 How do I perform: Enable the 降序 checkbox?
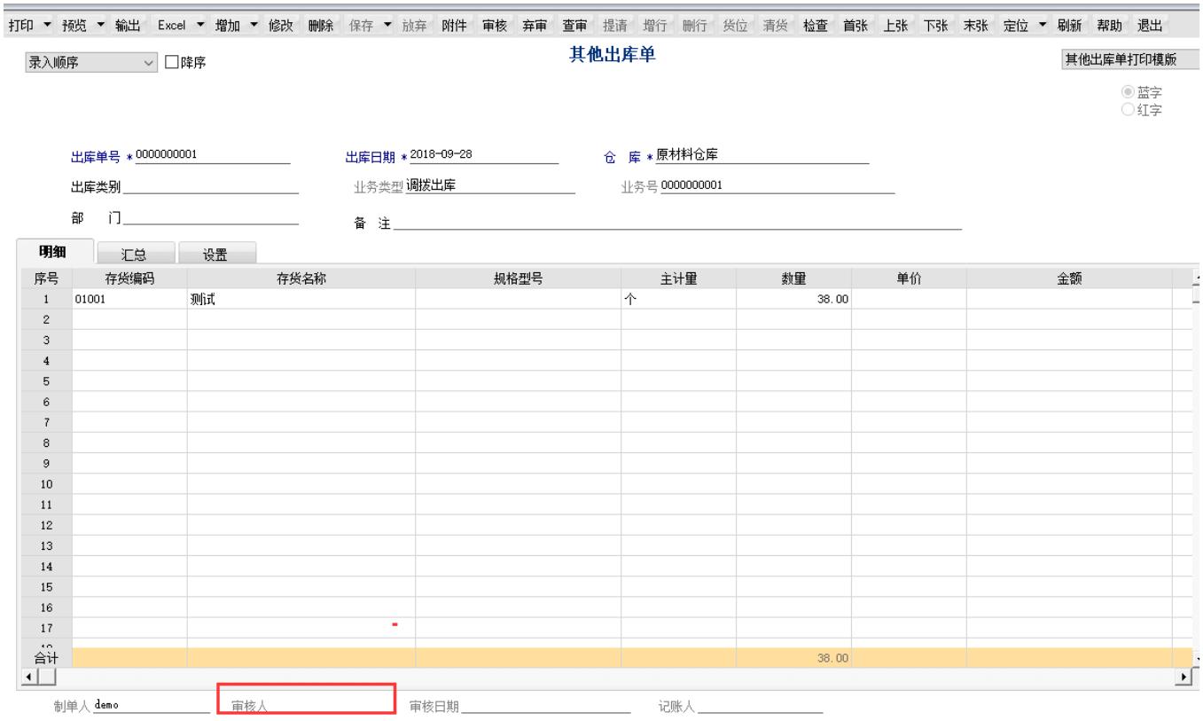pyautogui.click(x=171, y=62)
